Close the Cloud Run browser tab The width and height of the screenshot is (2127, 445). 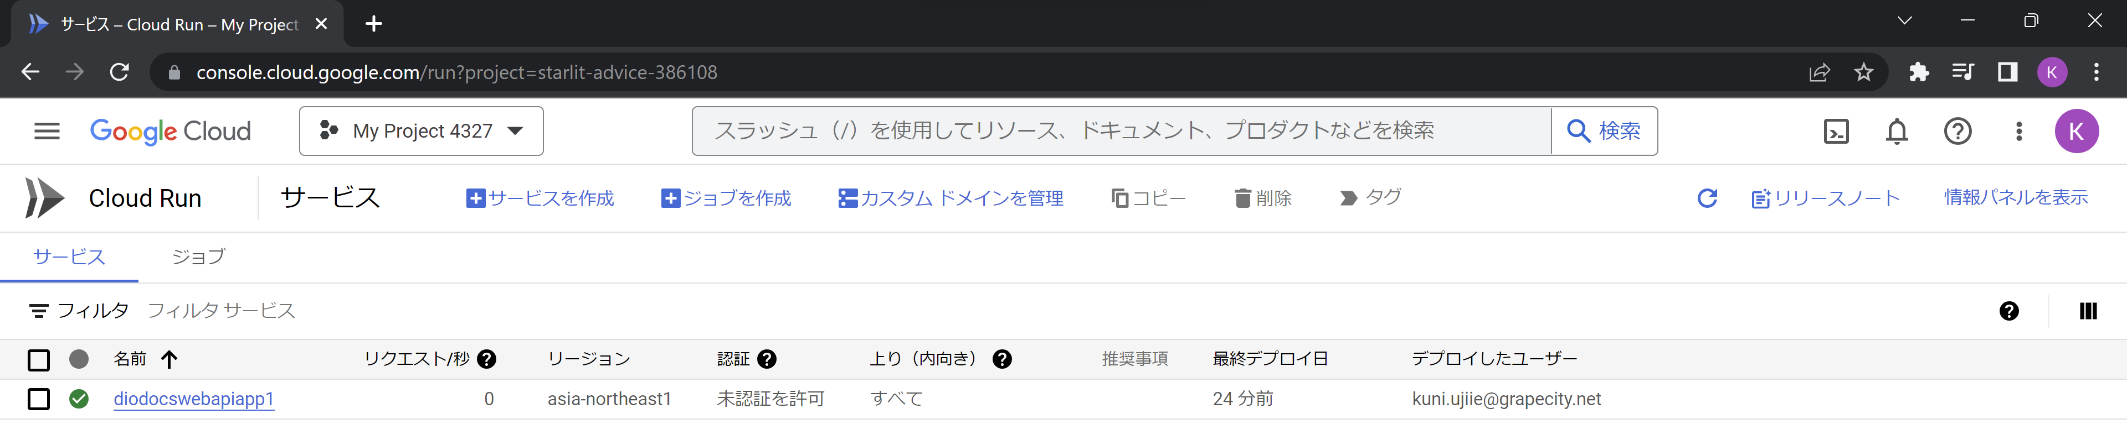pyautogui.click(x=321, y=24)
